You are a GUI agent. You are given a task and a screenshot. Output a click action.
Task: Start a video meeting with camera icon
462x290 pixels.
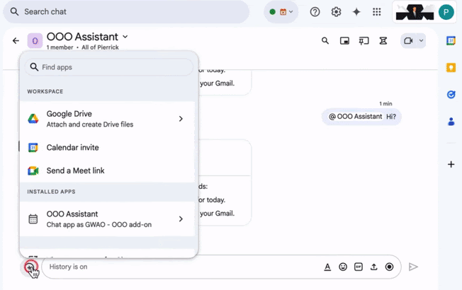pyautogui.click(x=408, y=40)
